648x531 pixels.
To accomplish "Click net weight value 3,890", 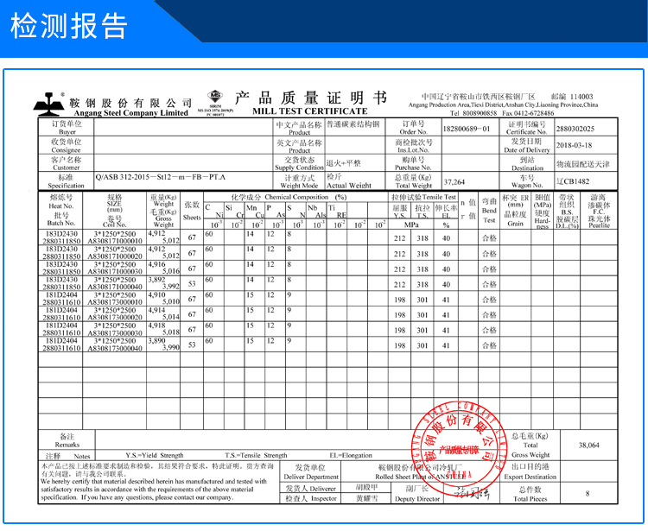I will pyautogui.click(x=156, y=341).
